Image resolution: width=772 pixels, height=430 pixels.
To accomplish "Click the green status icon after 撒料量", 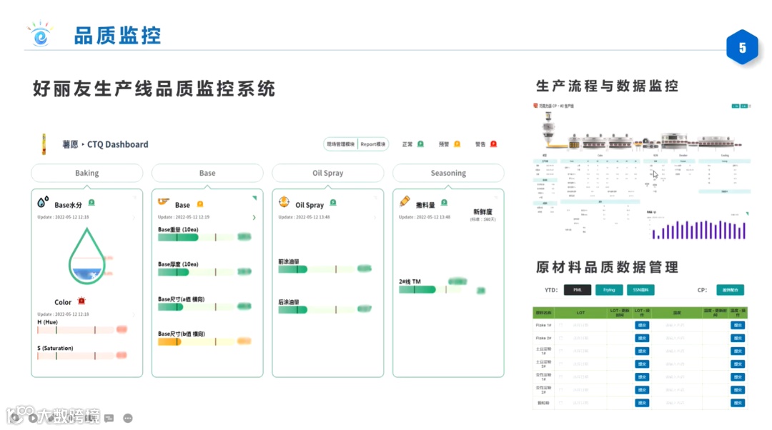I will pyautogui.click(x=444, y=202).
